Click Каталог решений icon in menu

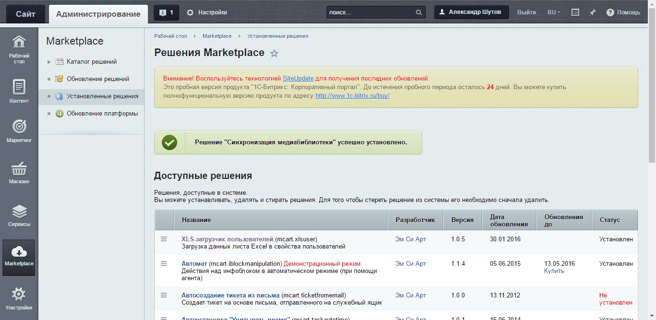click(60, 62)
